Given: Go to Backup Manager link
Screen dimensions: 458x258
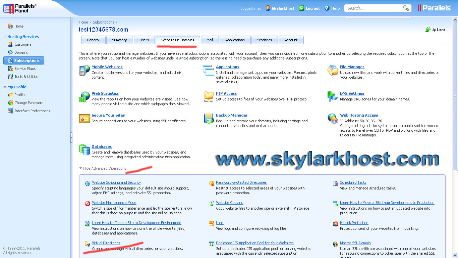Looking at the screenshot, I should [232, 115].
